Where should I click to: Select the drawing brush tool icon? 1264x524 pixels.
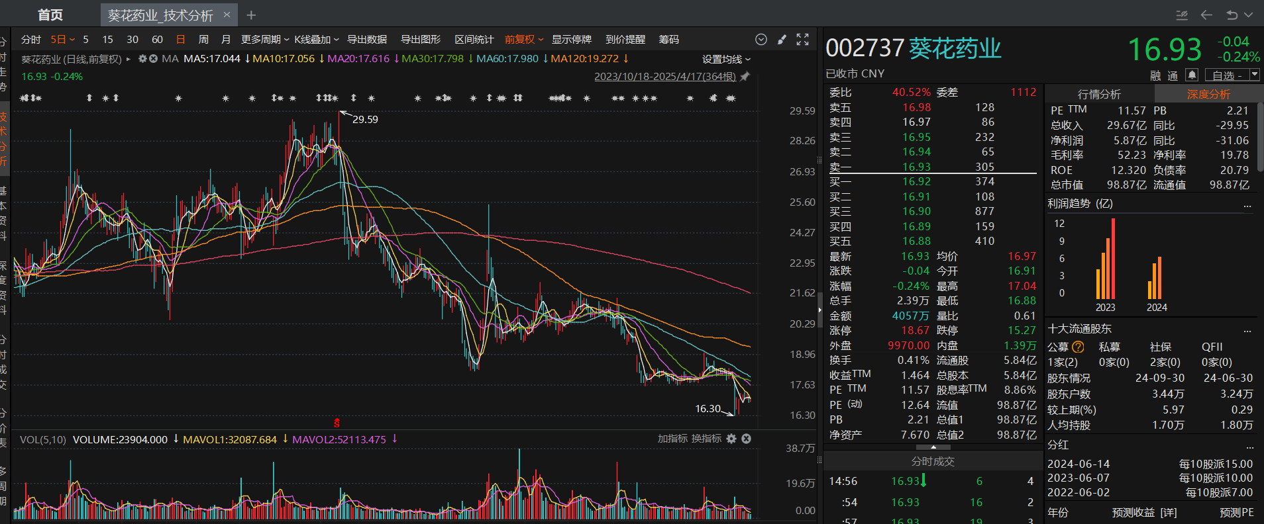tap(782, 40)
